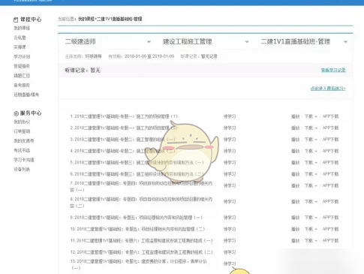Click the 服务中心 sidebar heading
The height and width of the screenshot is (274, 364).
tap(31, 113)
